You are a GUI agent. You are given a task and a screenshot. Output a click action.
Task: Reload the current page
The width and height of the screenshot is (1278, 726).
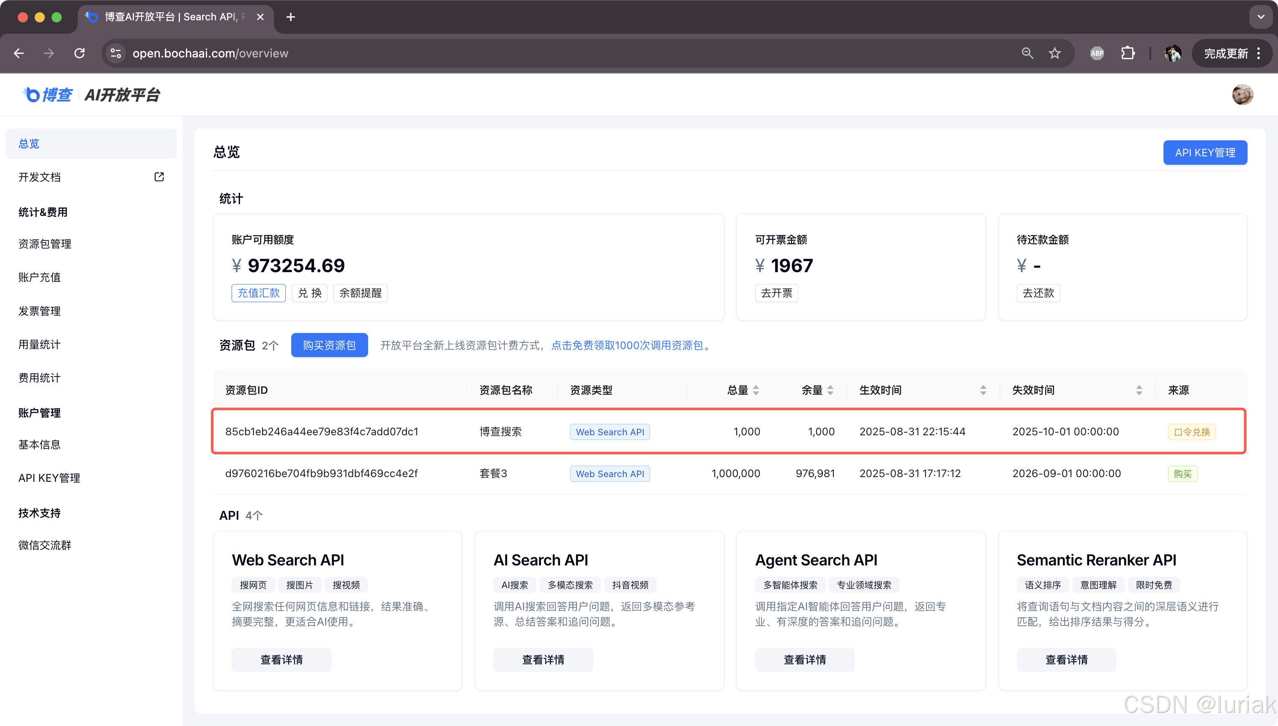[x=79, y=53]
